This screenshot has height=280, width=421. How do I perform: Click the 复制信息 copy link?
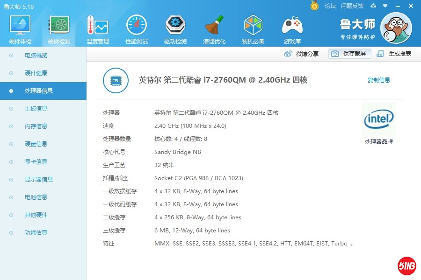click(379, 80)
